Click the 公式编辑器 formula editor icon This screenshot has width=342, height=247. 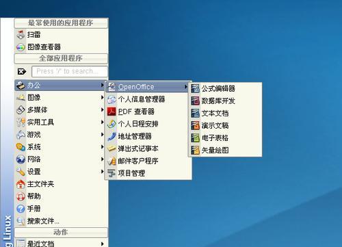click(x=195, y=88)
